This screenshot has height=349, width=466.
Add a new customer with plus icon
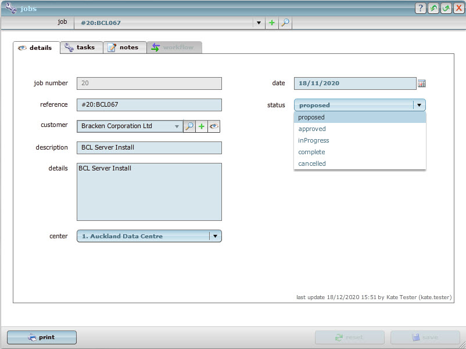(x=202, y=126)
